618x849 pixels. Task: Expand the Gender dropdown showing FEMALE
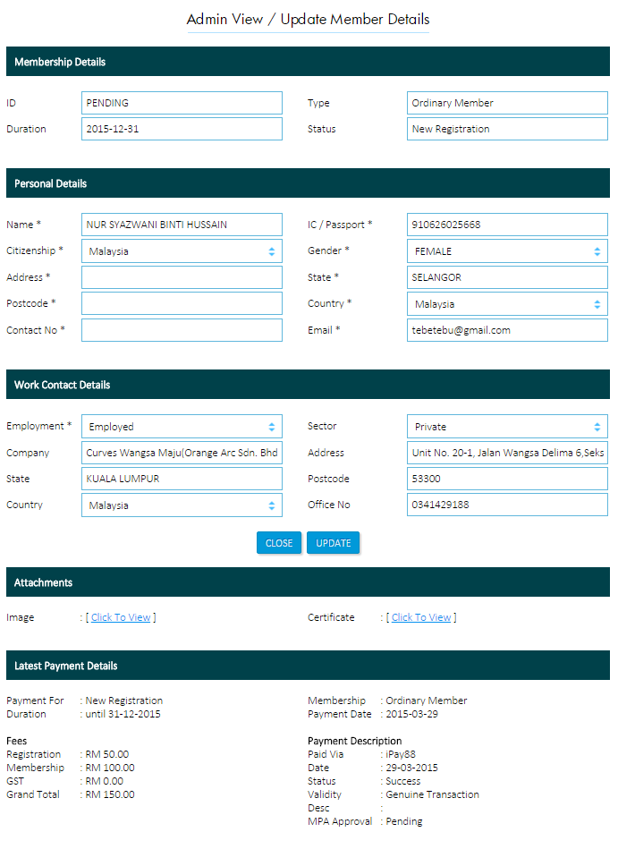coord(507,251)
